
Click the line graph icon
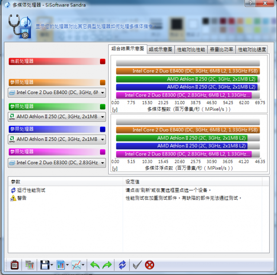pyautogui.click(x=76, y=265)
